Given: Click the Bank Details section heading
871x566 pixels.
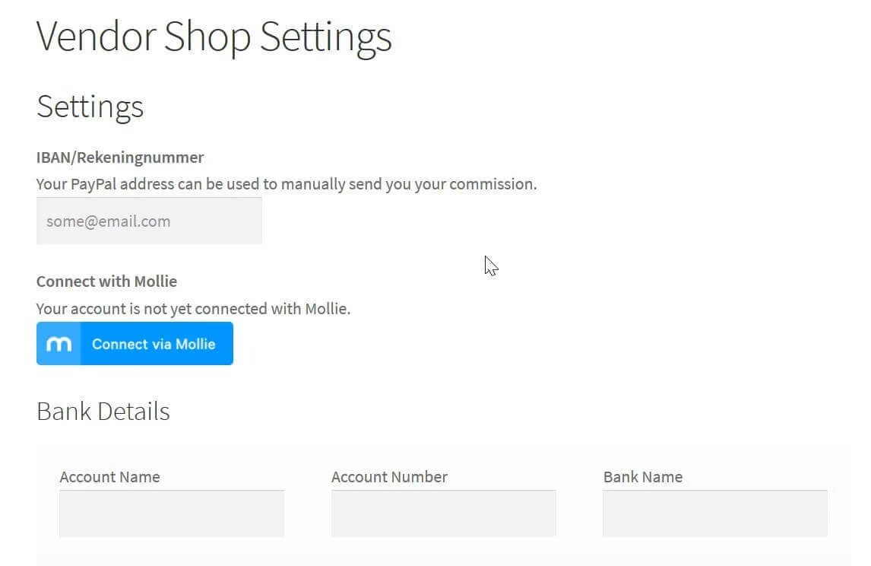Looking at the screenshot, I should 103,411.
